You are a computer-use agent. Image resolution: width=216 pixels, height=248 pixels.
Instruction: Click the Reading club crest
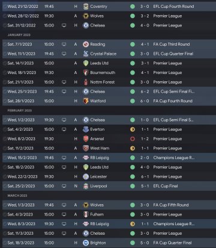click(x=86, y=45)
